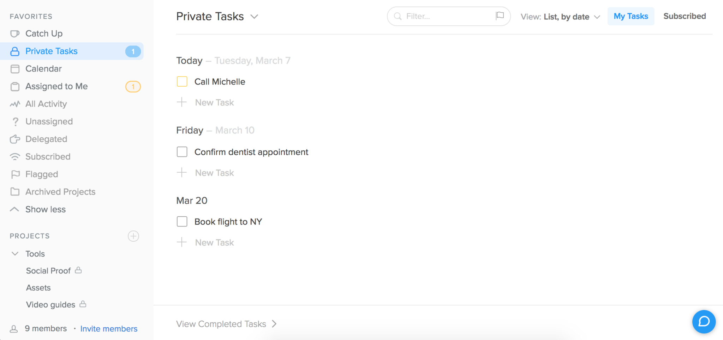This screenshot has height=340, width=723.
Task: Mark Confirm dentist appointment as done
Action: click(182, 152)
